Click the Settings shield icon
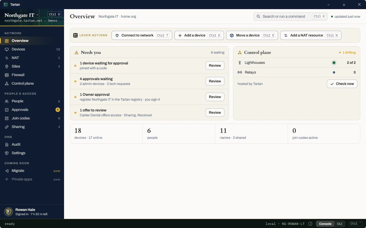The width and height of the screenshot is (366, 228). [7, 153]
